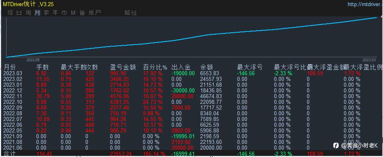
Task: Open the 账户 account tab
Action: [95, 13]
